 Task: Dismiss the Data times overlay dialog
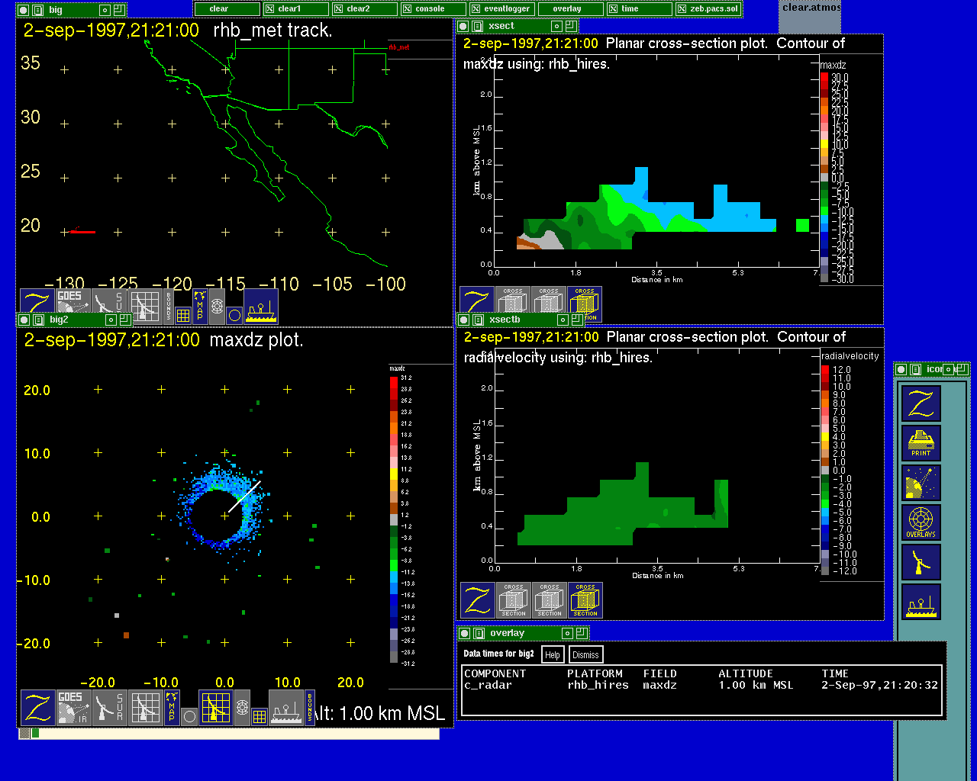coord(585,654)
